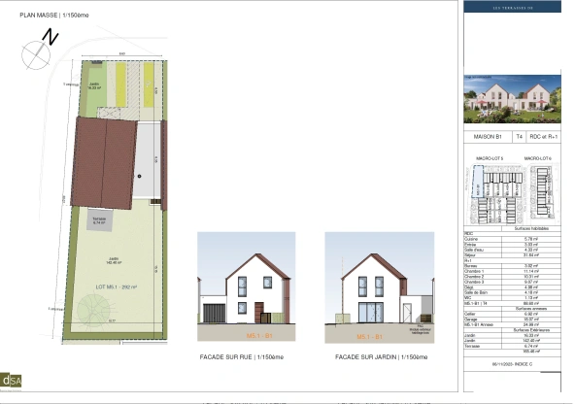Click the 'T4' cell beside MAISON B1
575x404 pixels.
coord(519,137)
